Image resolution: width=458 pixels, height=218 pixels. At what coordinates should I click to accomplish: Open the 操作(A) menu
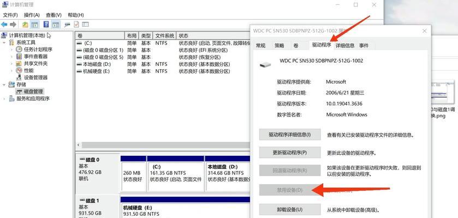[x=32, y=15]
